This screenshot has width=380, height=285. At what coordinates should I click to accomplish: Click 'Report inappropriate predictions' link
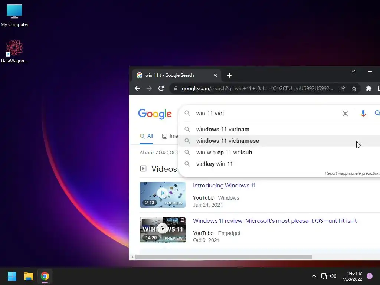point(352,173)
